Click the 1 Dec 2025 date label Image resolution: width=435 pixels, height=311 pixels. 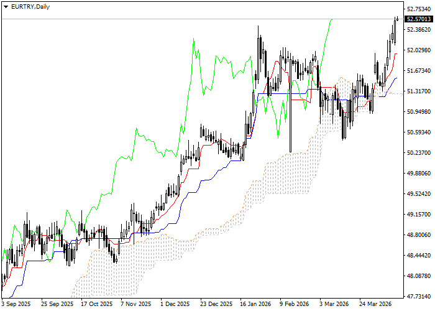click(175, 304)
